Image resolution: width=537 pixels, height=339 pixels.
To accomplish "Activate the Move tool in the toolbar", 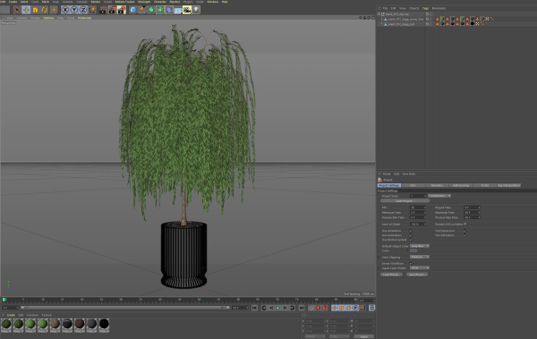I will [26, 10].
